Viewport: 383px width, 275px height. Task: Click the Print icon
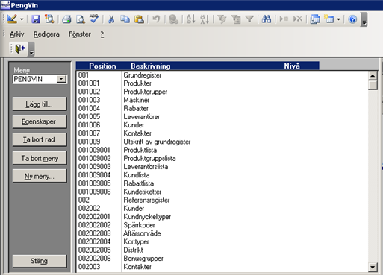tap(66, 19)
